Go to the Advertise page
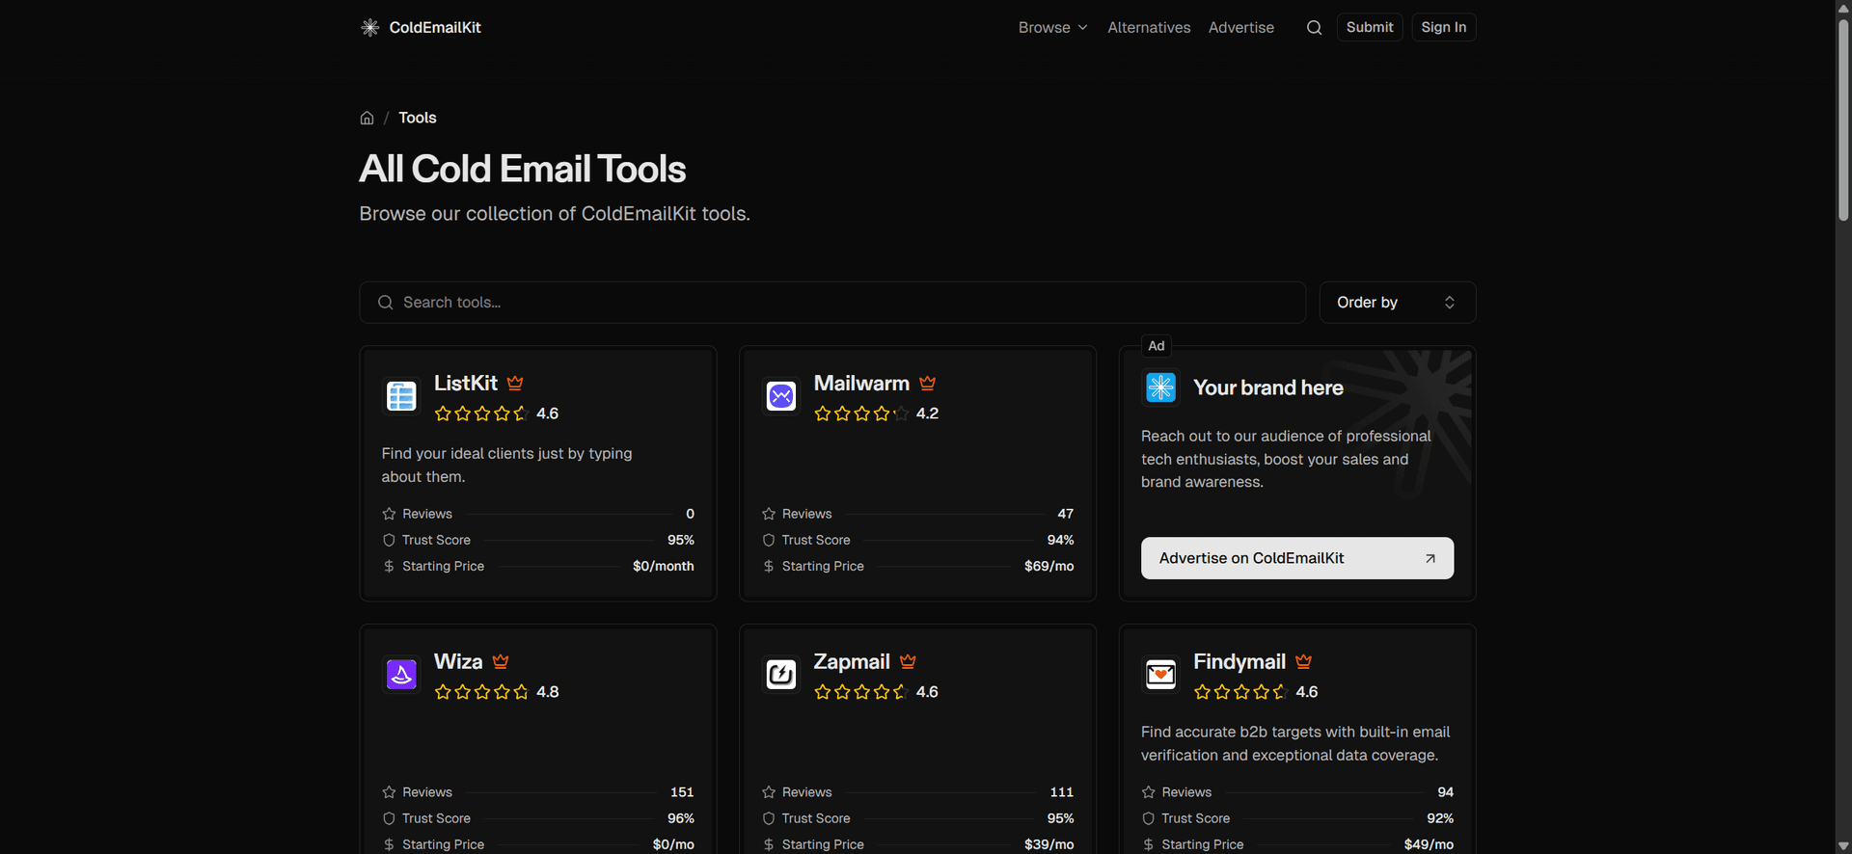This screenshot has width=1852, height=854. point(1240,28)
